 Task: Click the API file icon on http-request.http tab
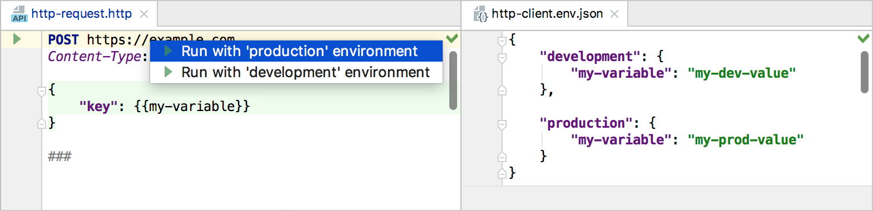pos(19,14)
